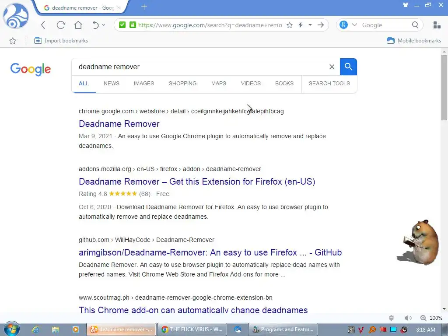Screen dimensions: 448x336
Task: Click the Edge-like taskbar icon
Action: [x=238, y=329]
